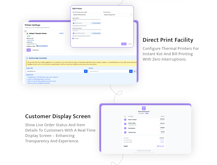Select the Default Kitchen option in Edit Printer

tap(73, 23)
